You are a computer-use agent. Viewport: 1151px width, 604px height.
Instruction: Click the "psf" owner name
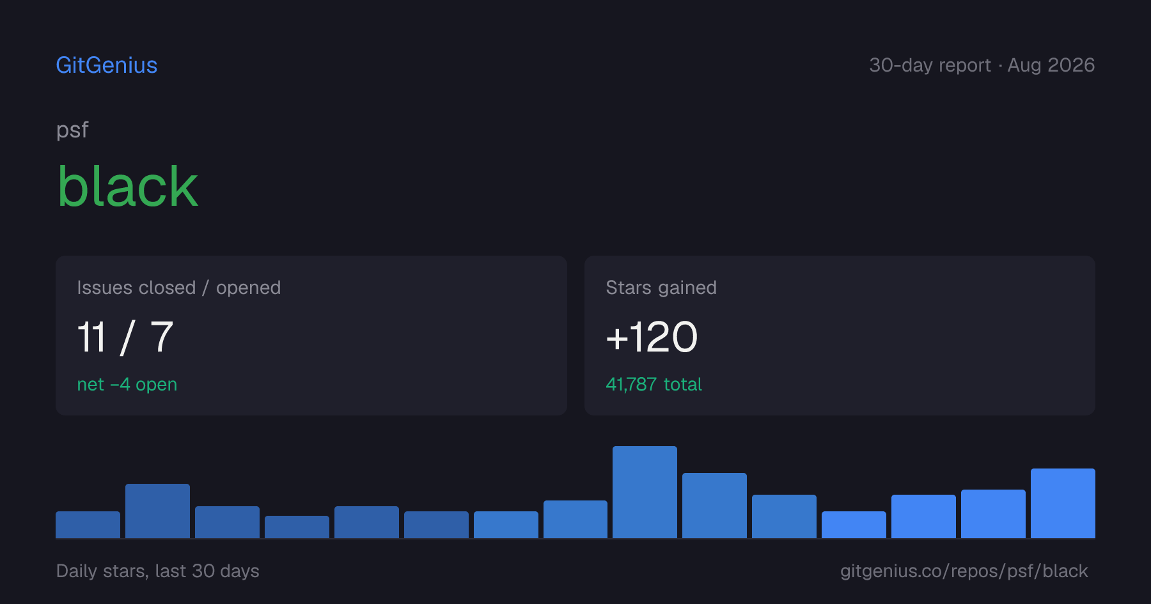(72, 130)
